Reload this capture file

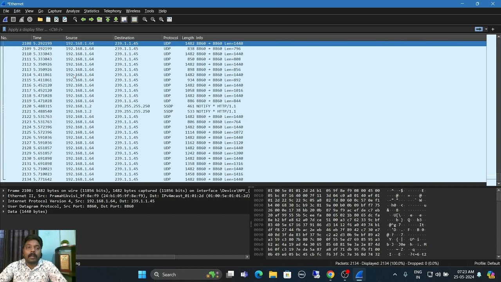[65, 19]
